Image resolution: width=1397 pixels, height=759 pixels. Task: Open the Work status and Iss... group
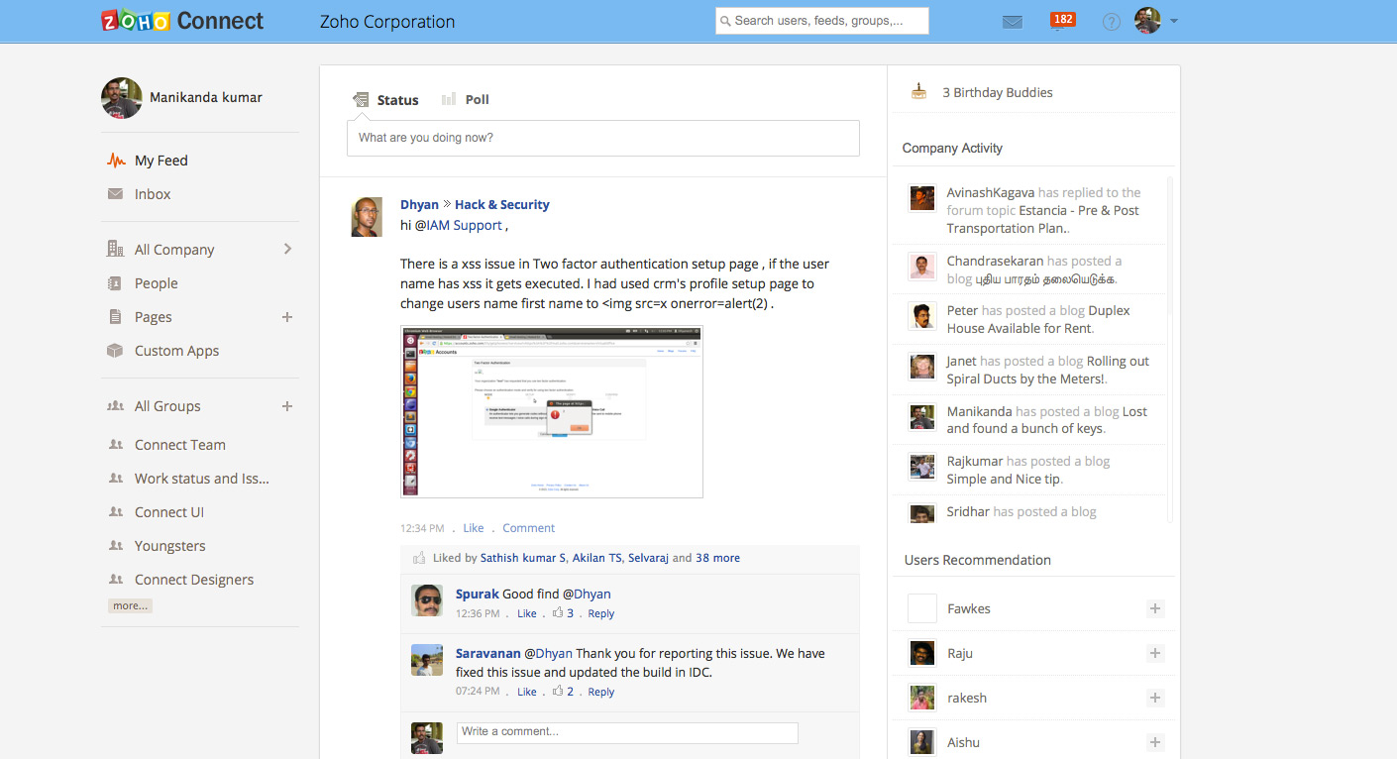201,479
